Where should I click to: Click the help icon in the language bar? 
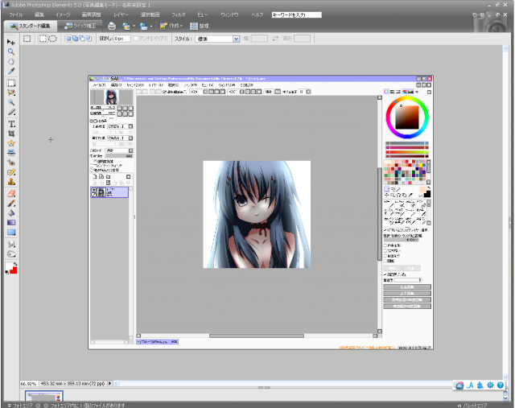tap(501, 385)
